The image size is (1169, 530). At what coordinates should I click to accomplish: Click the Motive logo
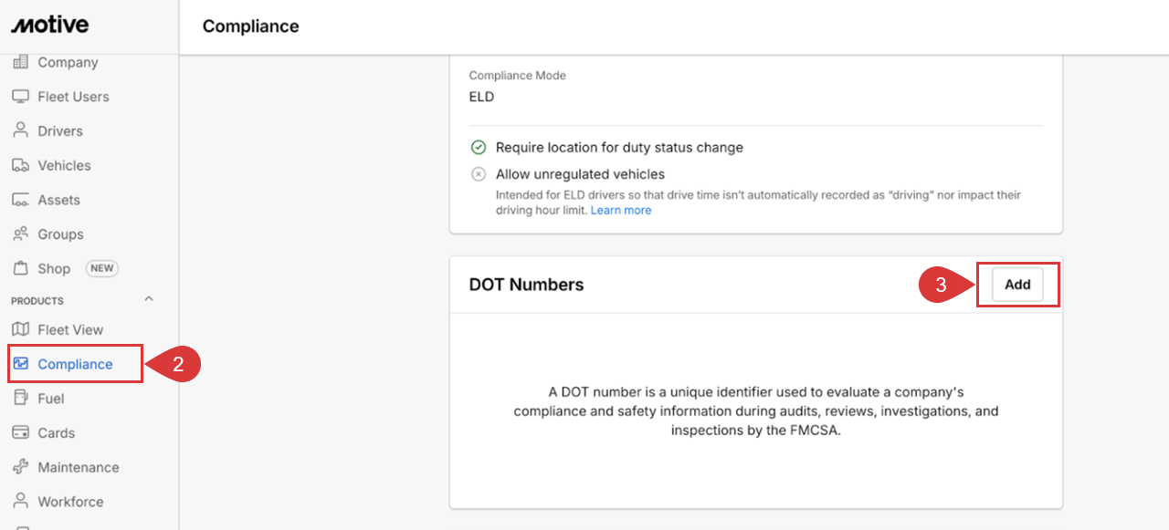click(50, 25)
